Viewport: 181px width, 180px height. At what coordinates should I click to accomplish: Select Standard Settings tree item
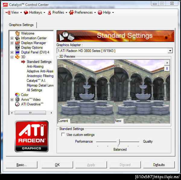(x=39, y=62)
